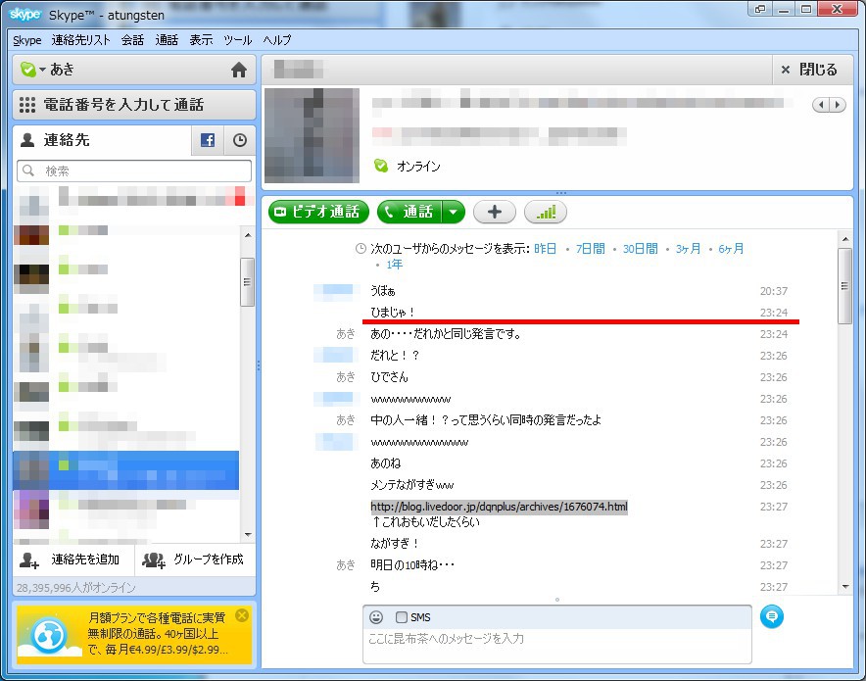Show messages from 3ヶ月
The height and width of the screenshot is (681, 866).
(x=688, y=249)
